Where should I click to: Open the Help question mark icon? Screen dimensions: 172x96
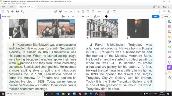pos(154,7)
